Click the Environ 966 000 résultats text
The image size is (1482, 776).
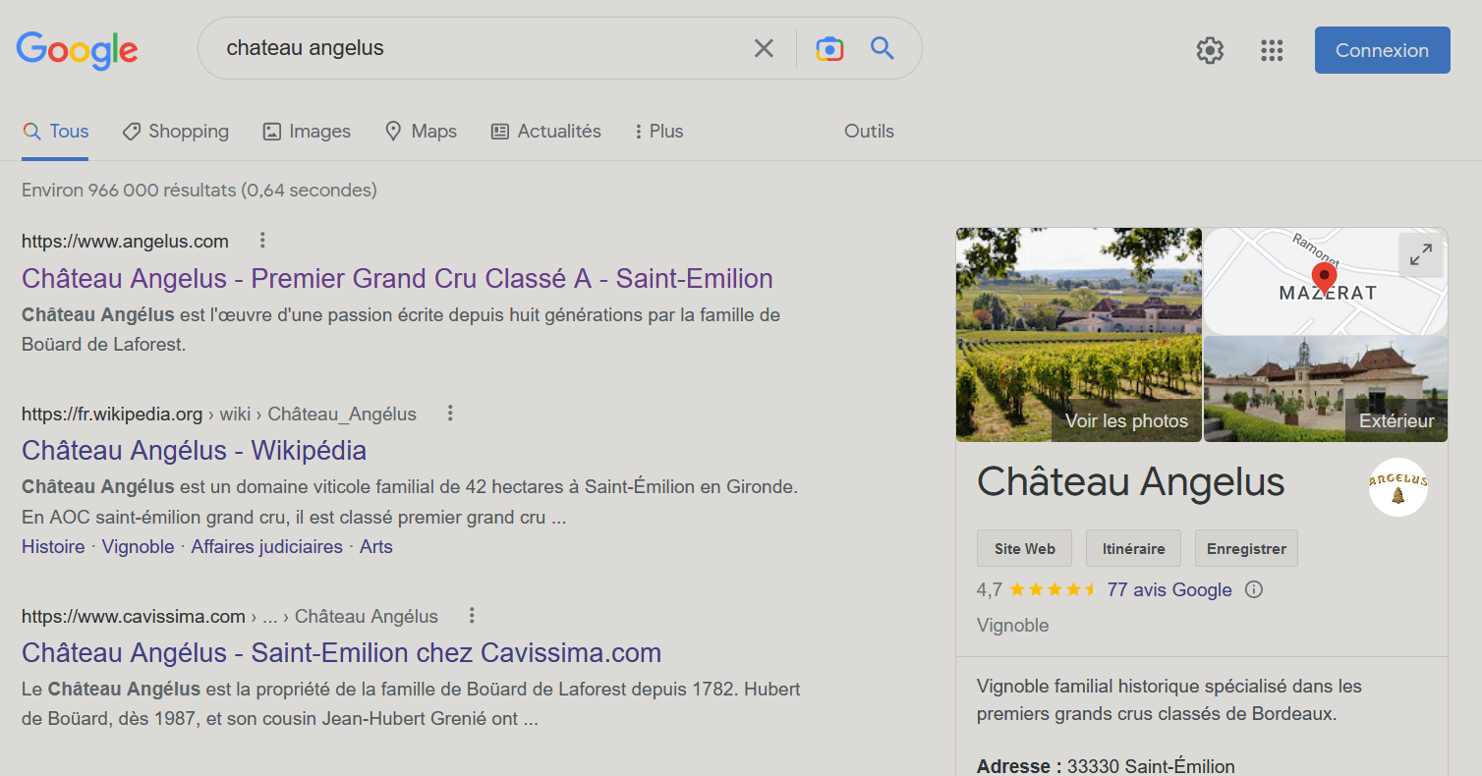coord(199,191)
